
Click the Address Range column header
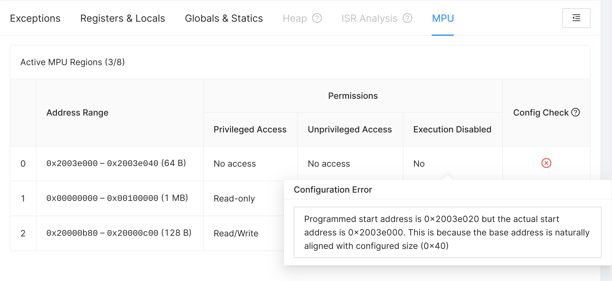coord(77,113)
